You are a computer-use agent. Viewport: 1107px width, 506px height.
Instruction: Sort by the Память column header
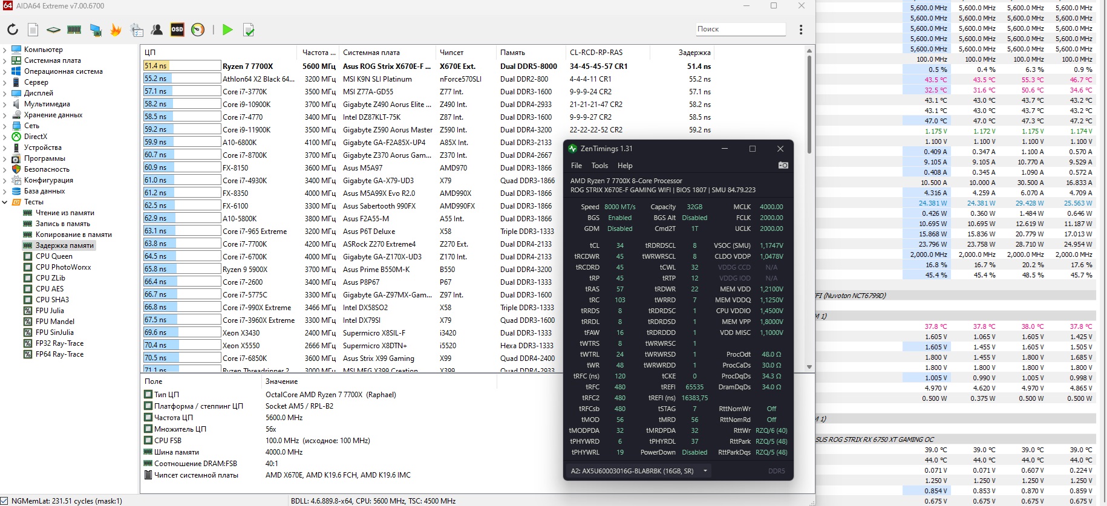click(531, 53)
